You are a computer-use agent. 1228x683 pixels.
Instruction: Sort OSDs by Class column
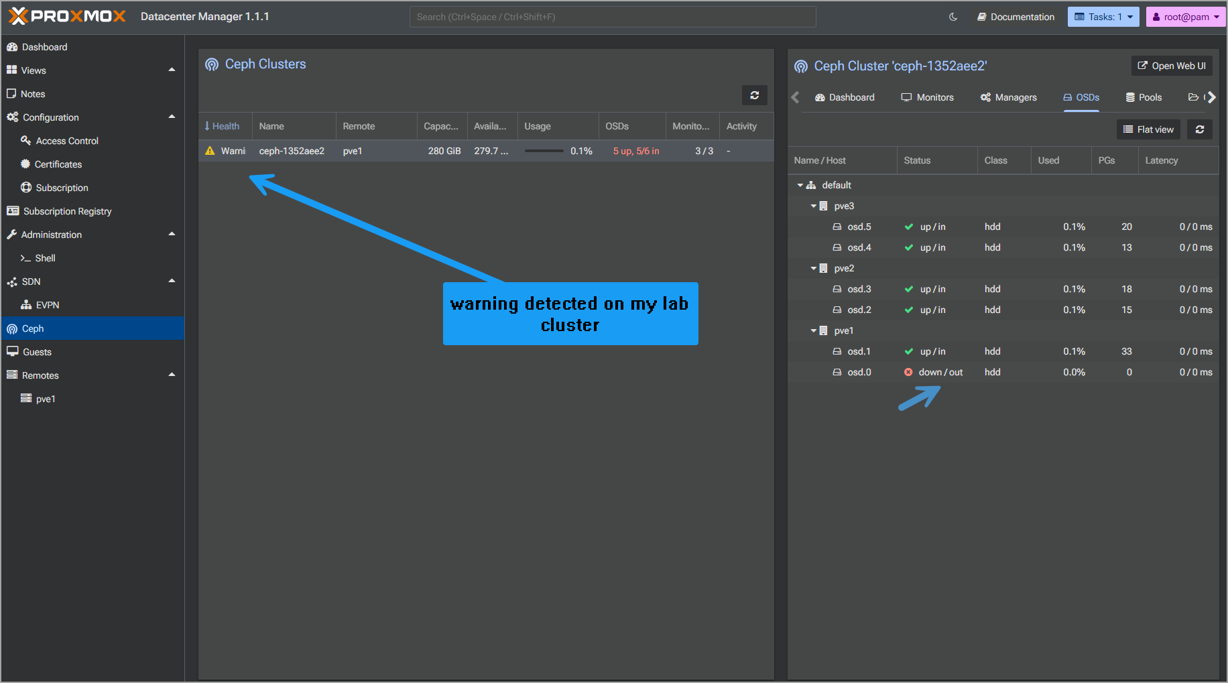1004,160
